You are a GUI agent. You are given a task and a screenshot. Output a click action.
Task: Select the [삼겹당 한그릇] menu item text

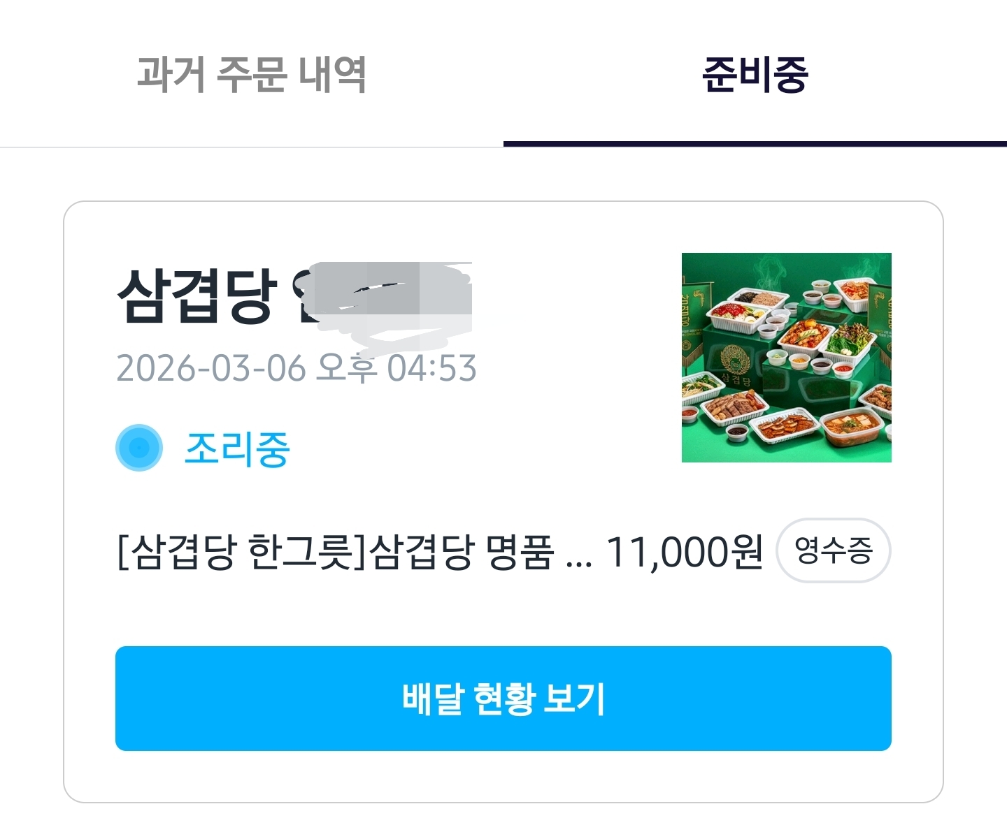(238, 552)
